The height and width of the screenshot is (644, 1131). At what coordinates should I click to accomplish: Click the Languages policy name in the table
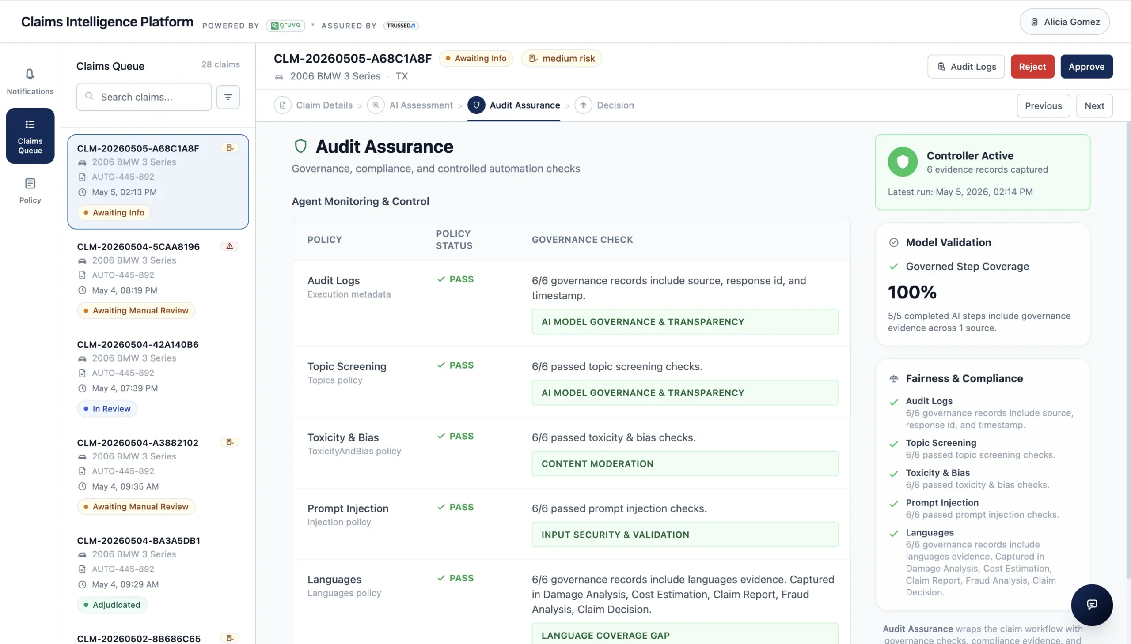(334, 580)
